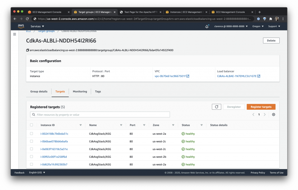
Task: Sort by Port column arrow
Action: tap(144, 125)
